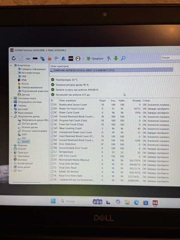Click the magnifier search icon in toolbar

pyautogui.click(x=123, y=58)
